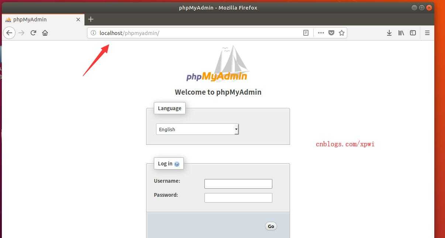Bookmark this page with the star
The width and height of the screenshot is (445, 238).
342,33
